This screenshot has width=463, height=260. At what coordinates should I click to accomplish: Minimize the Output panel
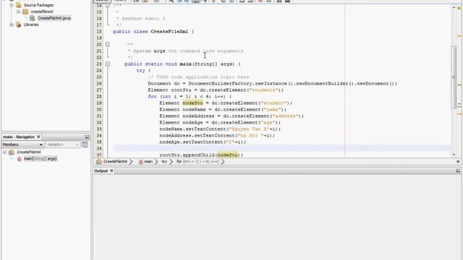click(458, 171)
